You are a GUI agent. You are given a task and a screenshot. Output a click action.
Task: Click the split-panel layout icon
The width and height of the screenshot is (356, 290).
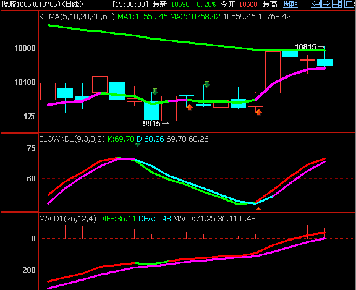tap(336, 4)
